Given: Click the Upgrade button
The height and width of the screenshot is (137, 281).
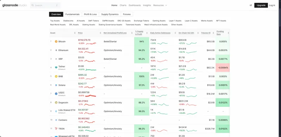Looking at the screenshot, I should [261, 5].
